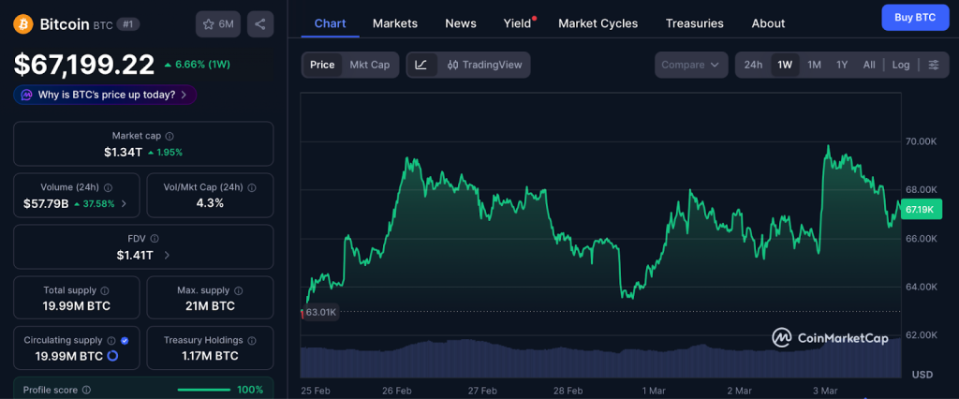Expand the FDV details chevron
Viewport: 959px width, 399px height.
pyautogui.click(x=167, y=255)
